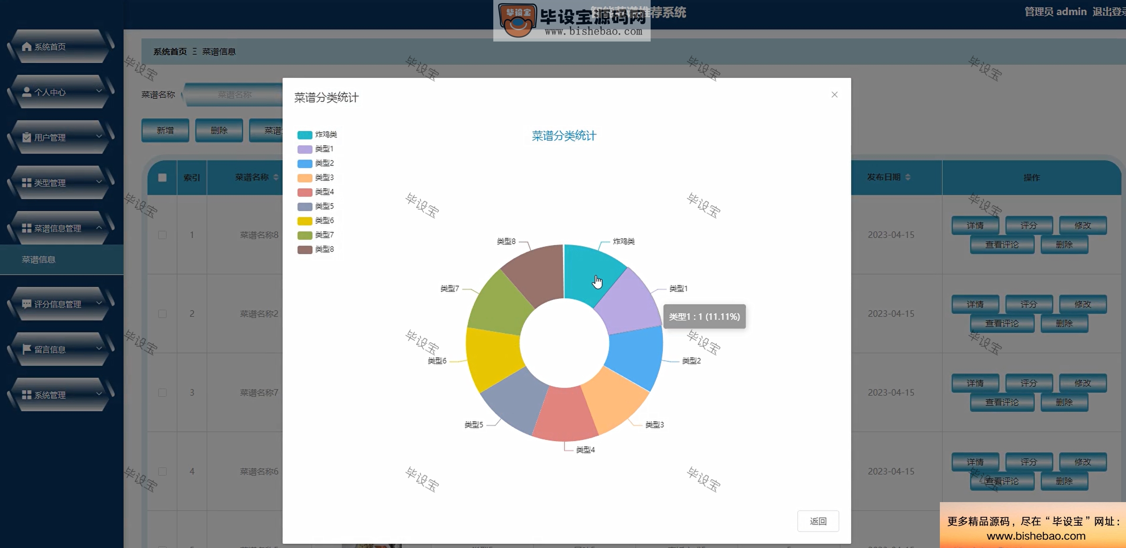
Task: Click 删除 in the 菜谱名称6 row
Action: pos(1064,481)
